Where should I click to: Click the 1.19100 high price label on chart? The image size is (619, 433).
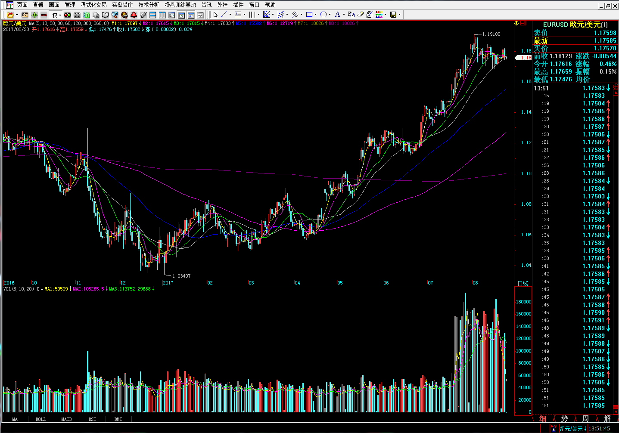pos(491,34)
